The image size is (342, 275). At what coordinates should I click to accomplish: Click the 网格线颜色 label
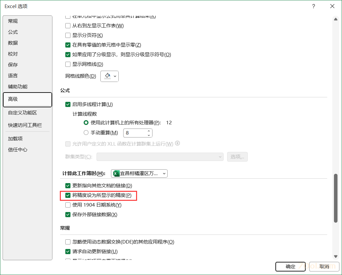(80, 76)
